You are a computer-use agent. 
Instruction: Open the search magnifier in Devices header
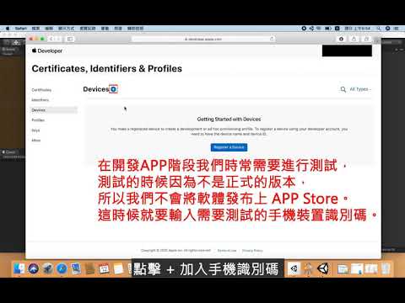[343, 89]
